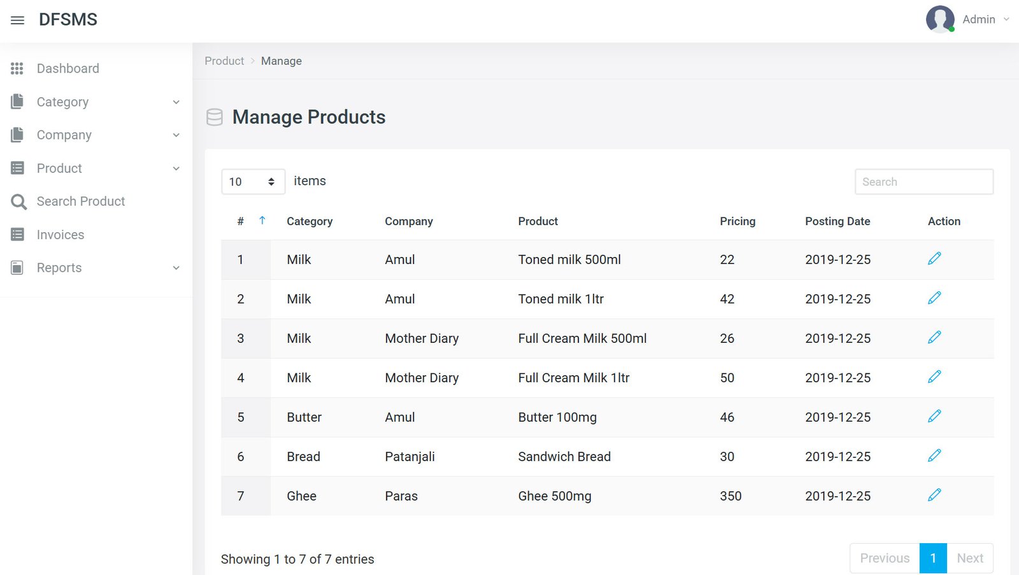Image resolution: width=1019 pixels, height=575 pixels.
Task: Go to the Next page
Action: click(x=970, y=558)
